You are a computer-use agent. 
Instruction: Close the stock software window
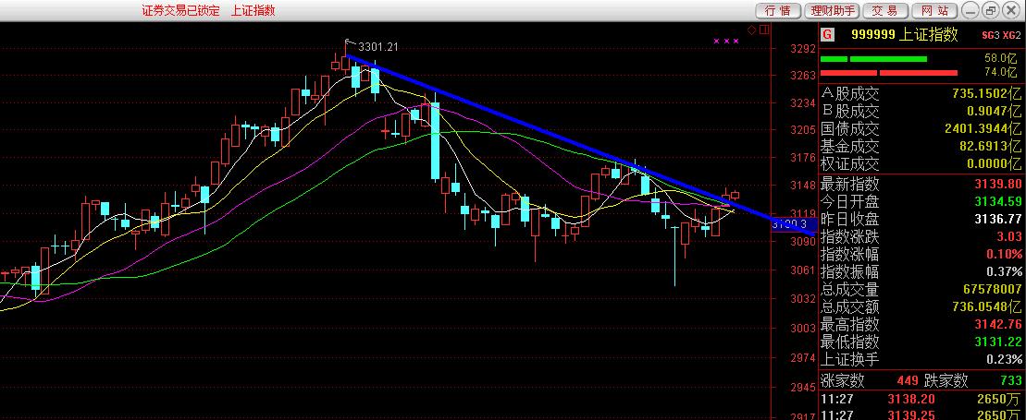point(1011,10)
